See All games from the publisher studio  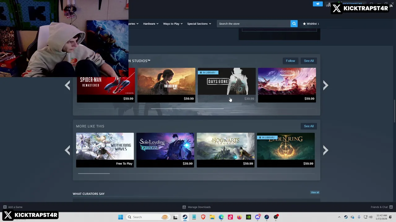(309, 61)
